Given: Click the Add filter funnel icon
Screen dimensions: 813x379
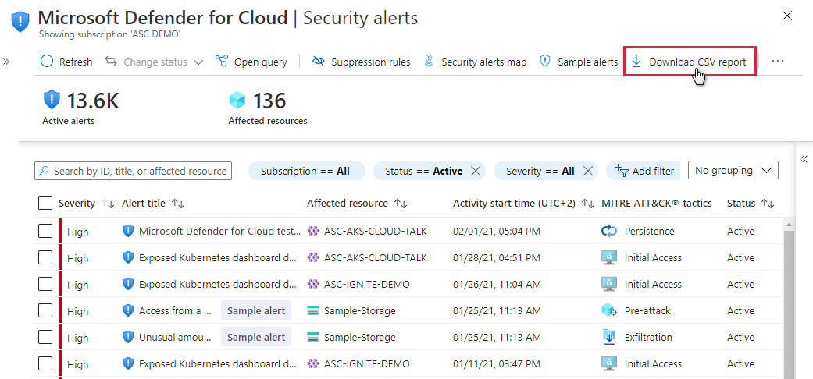Looking at the screenshot, I should tap(621, 170).
